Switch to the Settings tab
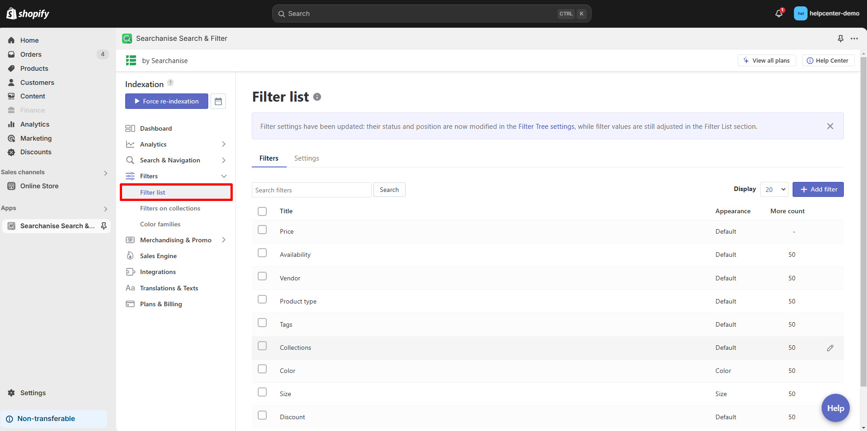Viewport: 867px width, 431px height. 306,158
